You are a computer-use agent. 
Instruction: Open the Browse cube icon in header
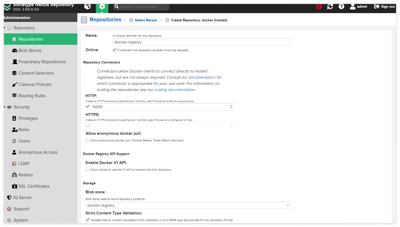(x=88, y=7)
